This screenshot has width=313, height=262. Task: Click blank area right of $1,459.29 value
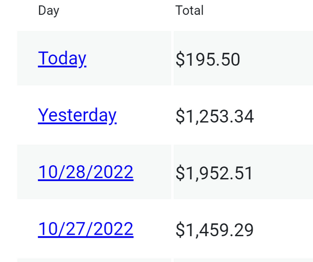(283, 229)
